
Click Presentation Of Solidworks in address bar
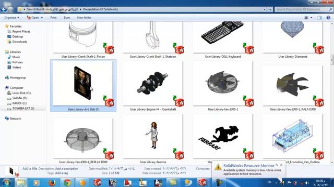click(x=101, y=9)
